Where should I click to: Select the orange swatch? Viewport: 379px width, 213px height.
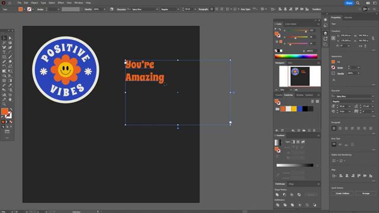click(x=283, y=109)
